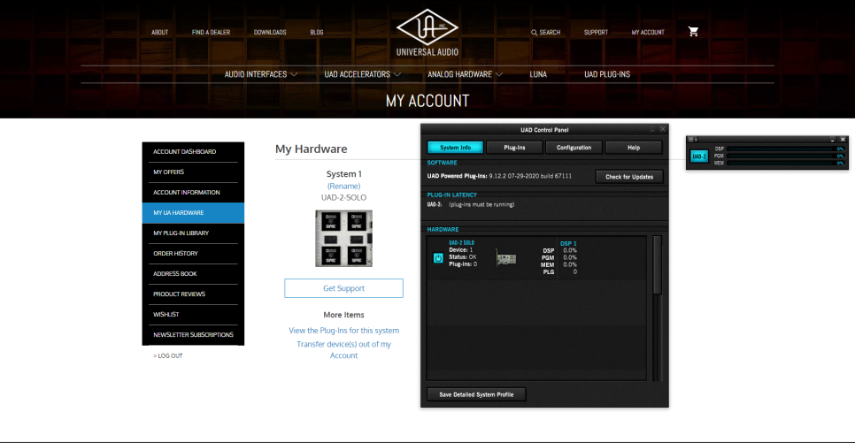
Task: Click Check for Updates button
Action: click(628, 177)
